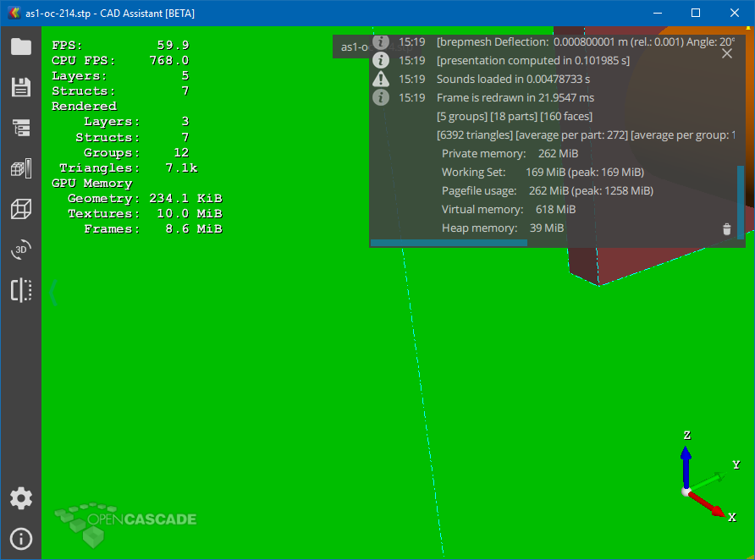
Task: Click the vertical scrollbar in message log
Action: click(x=741, y=201)
